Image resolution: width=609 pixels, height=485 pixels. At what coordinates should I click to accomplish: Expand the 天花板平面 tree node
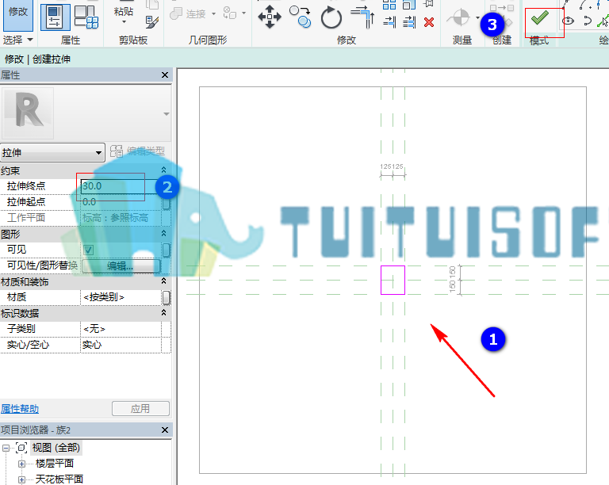tap(21, 479)
